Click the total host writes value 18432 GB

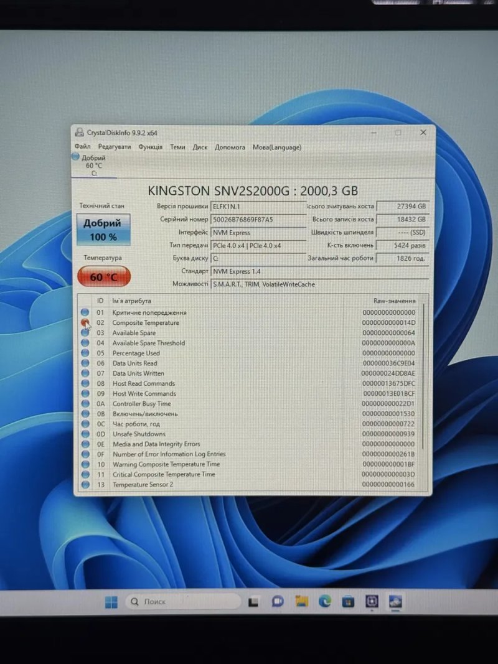pos(403,219)
